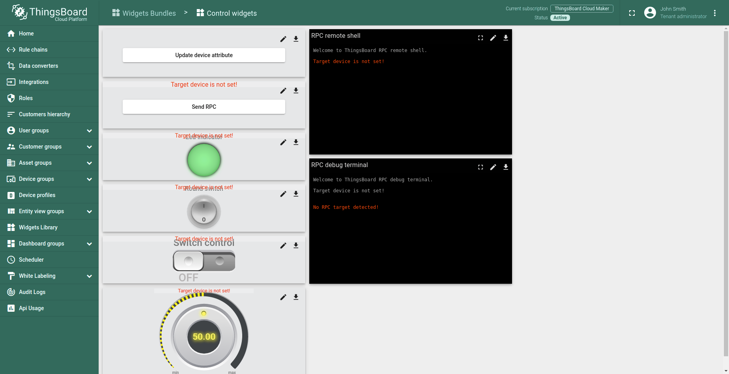Click the green Led indicator
The width and height of the screenshot is (729, 374).
point(204,160)
